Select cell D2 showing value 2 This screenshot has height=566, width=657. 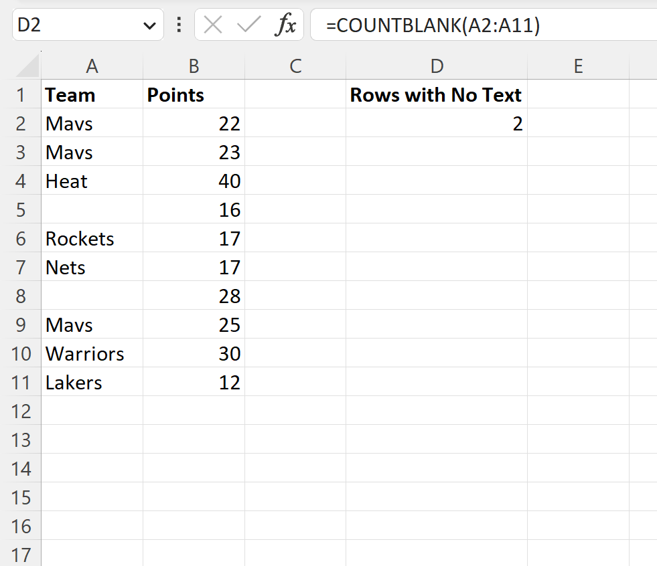point(436,124)
